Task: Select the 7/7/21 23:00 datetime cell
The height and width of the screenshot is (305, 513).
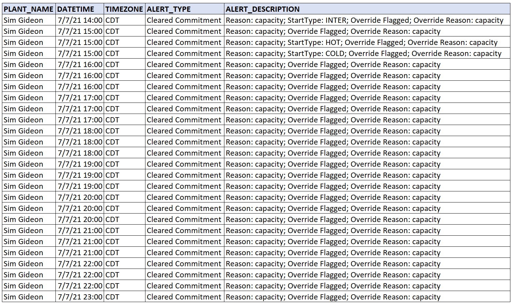Action: 80,297
